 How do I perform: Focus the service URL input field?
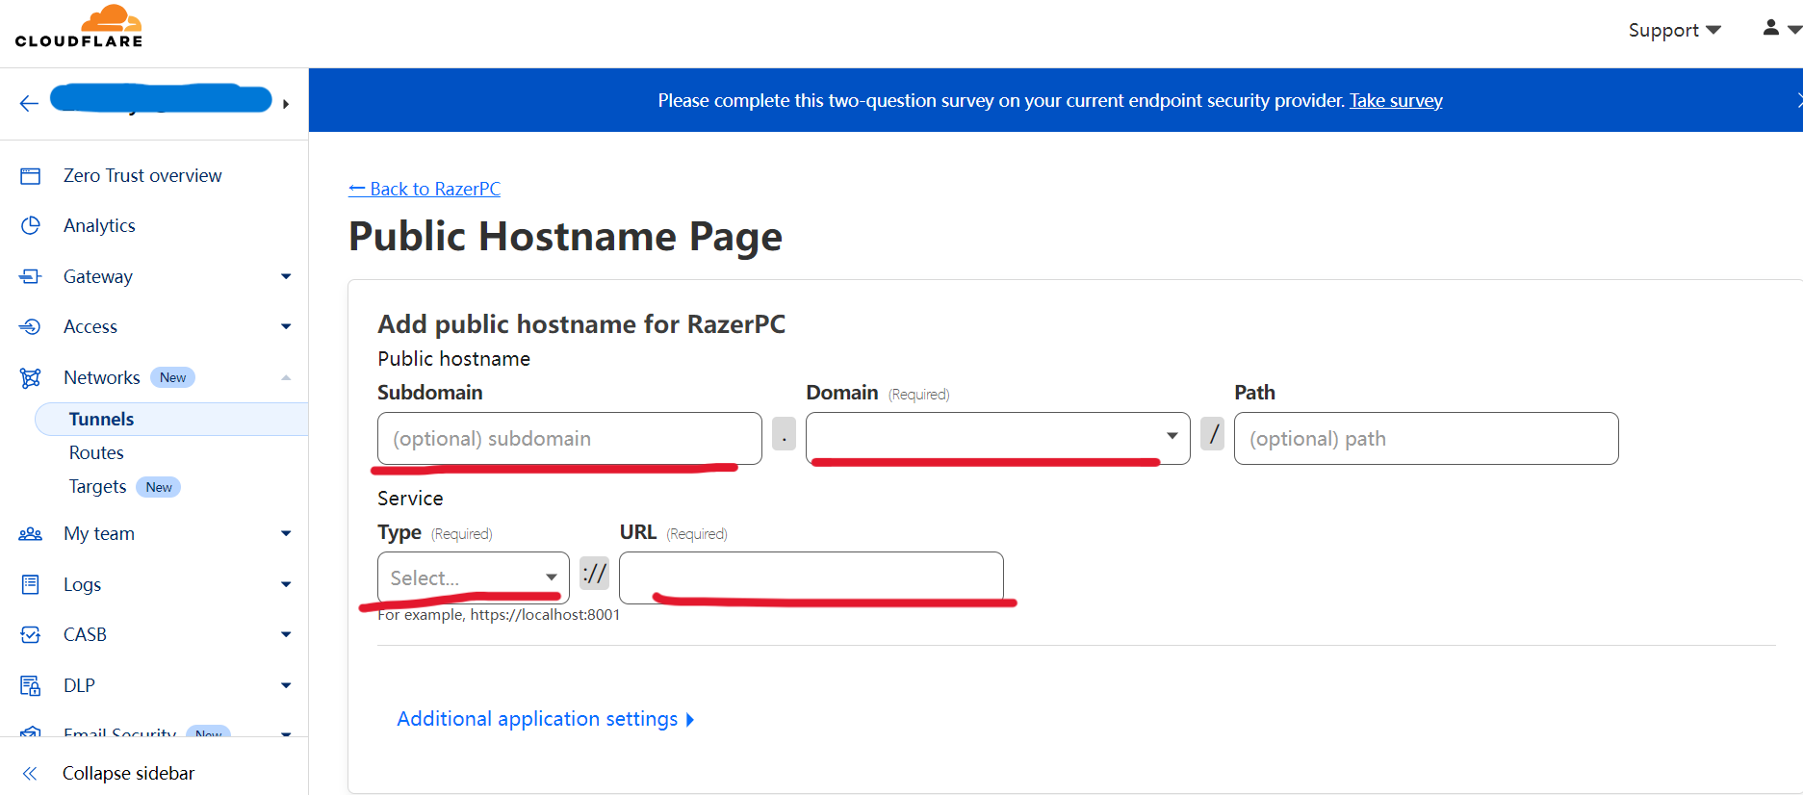click(811, 577)
